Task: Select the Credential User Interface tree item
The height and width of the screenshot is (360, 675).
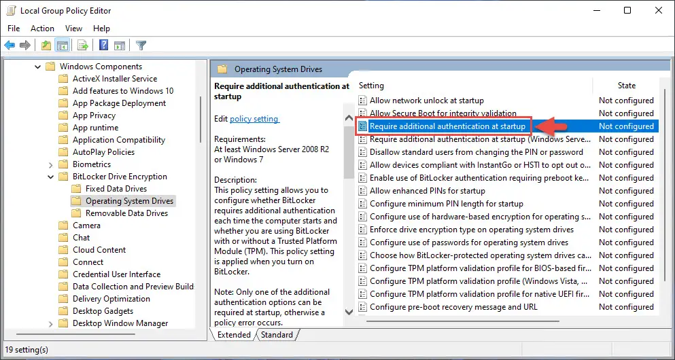Action: click(x=117, y=274)
